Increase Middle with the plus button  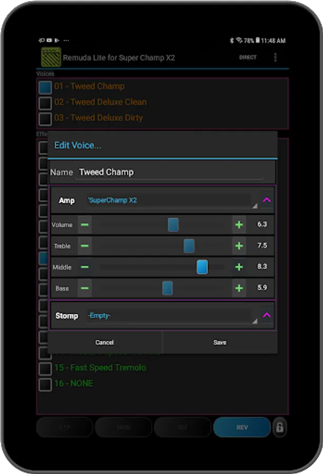pyautogui.click(x=239, y=267)
